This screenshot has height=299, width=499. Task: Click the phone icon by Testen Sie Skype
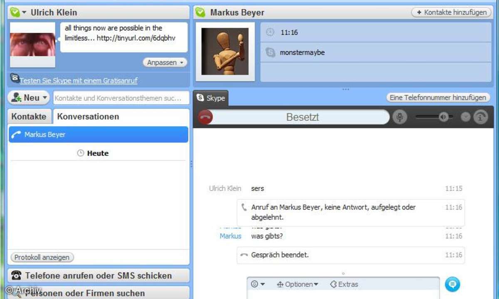[15, 78]
